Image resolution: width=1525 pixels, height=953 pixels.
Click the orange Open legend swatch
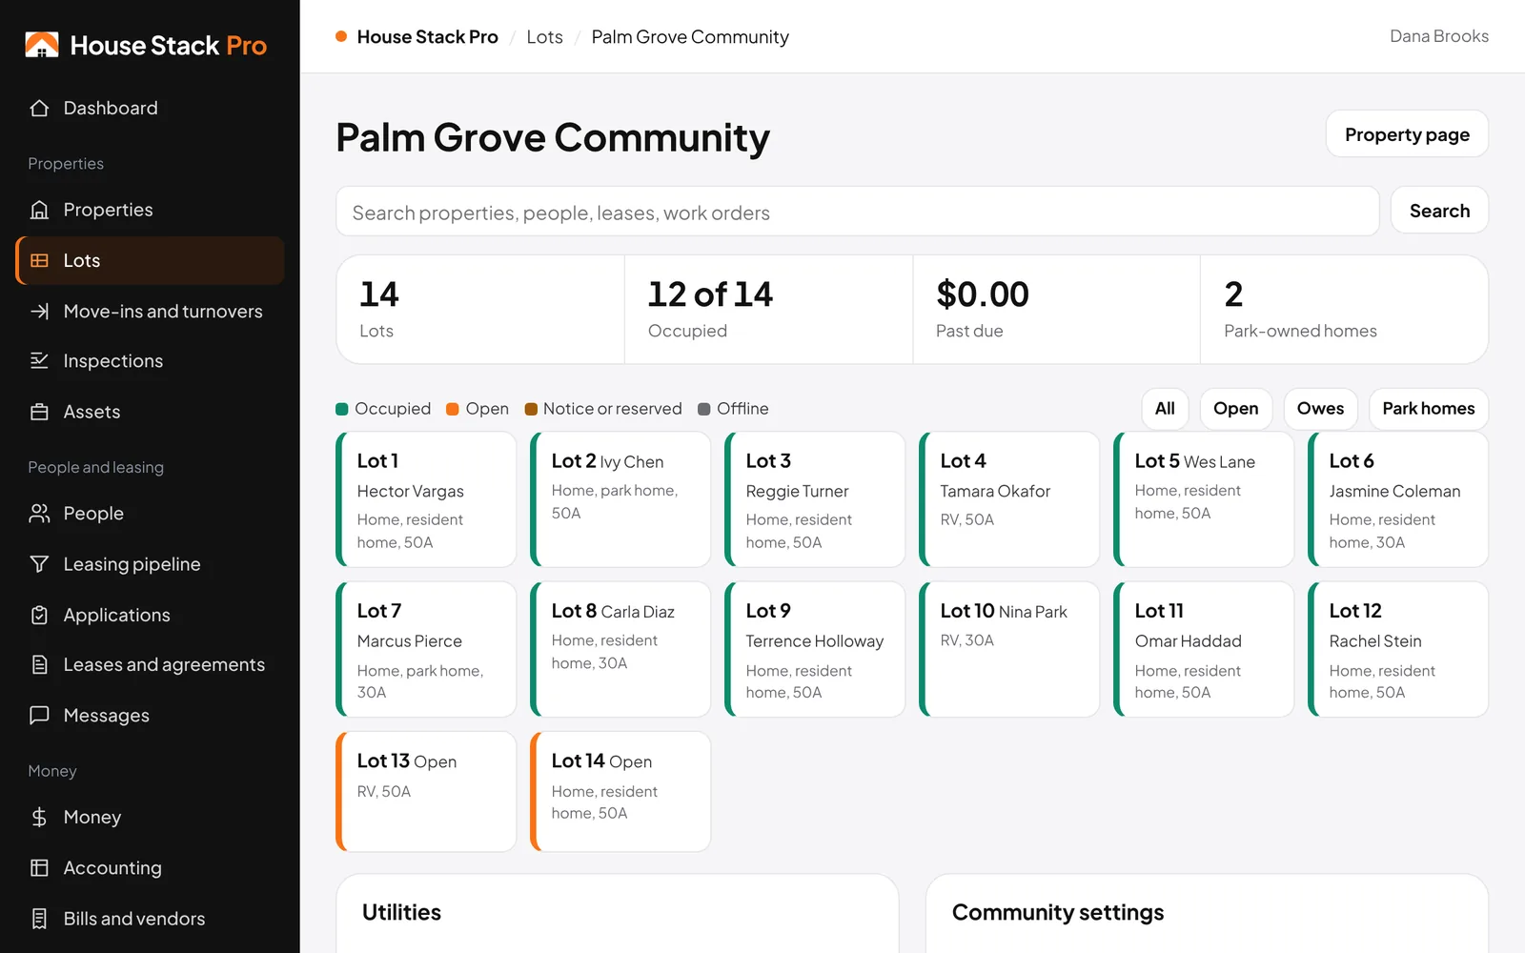453,409
